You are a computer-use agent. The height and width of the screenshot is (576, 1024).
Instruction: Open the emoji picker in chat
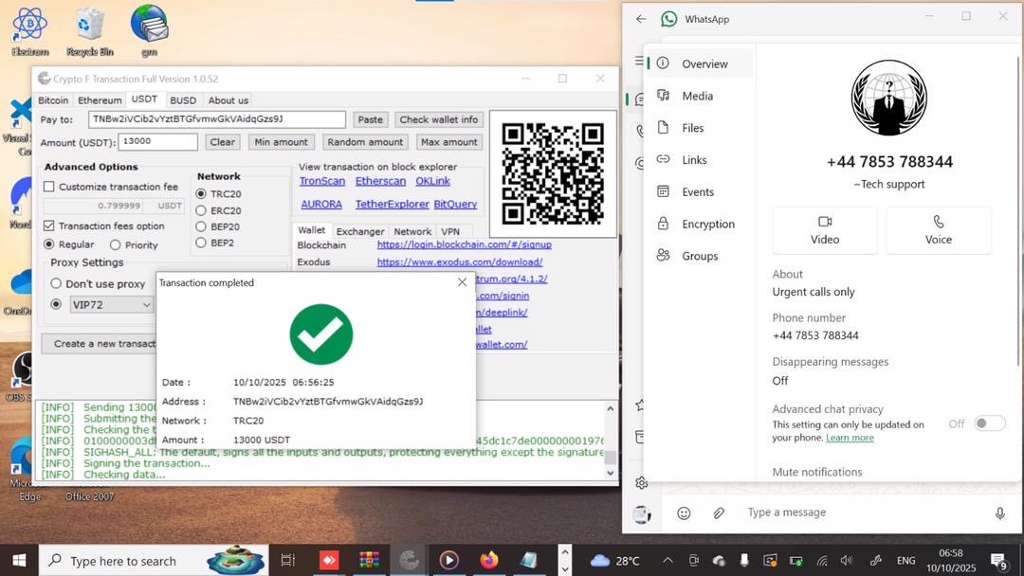684,513
